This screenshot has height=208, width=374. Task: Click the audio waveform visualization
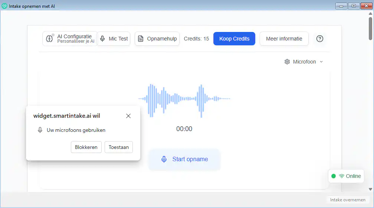[x=184, y=99]
